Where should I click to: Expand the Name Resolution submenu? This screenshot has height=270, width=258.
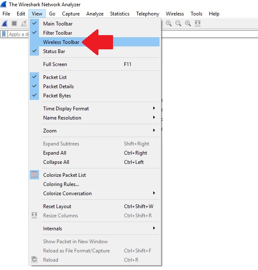click(x=94, y=117)
